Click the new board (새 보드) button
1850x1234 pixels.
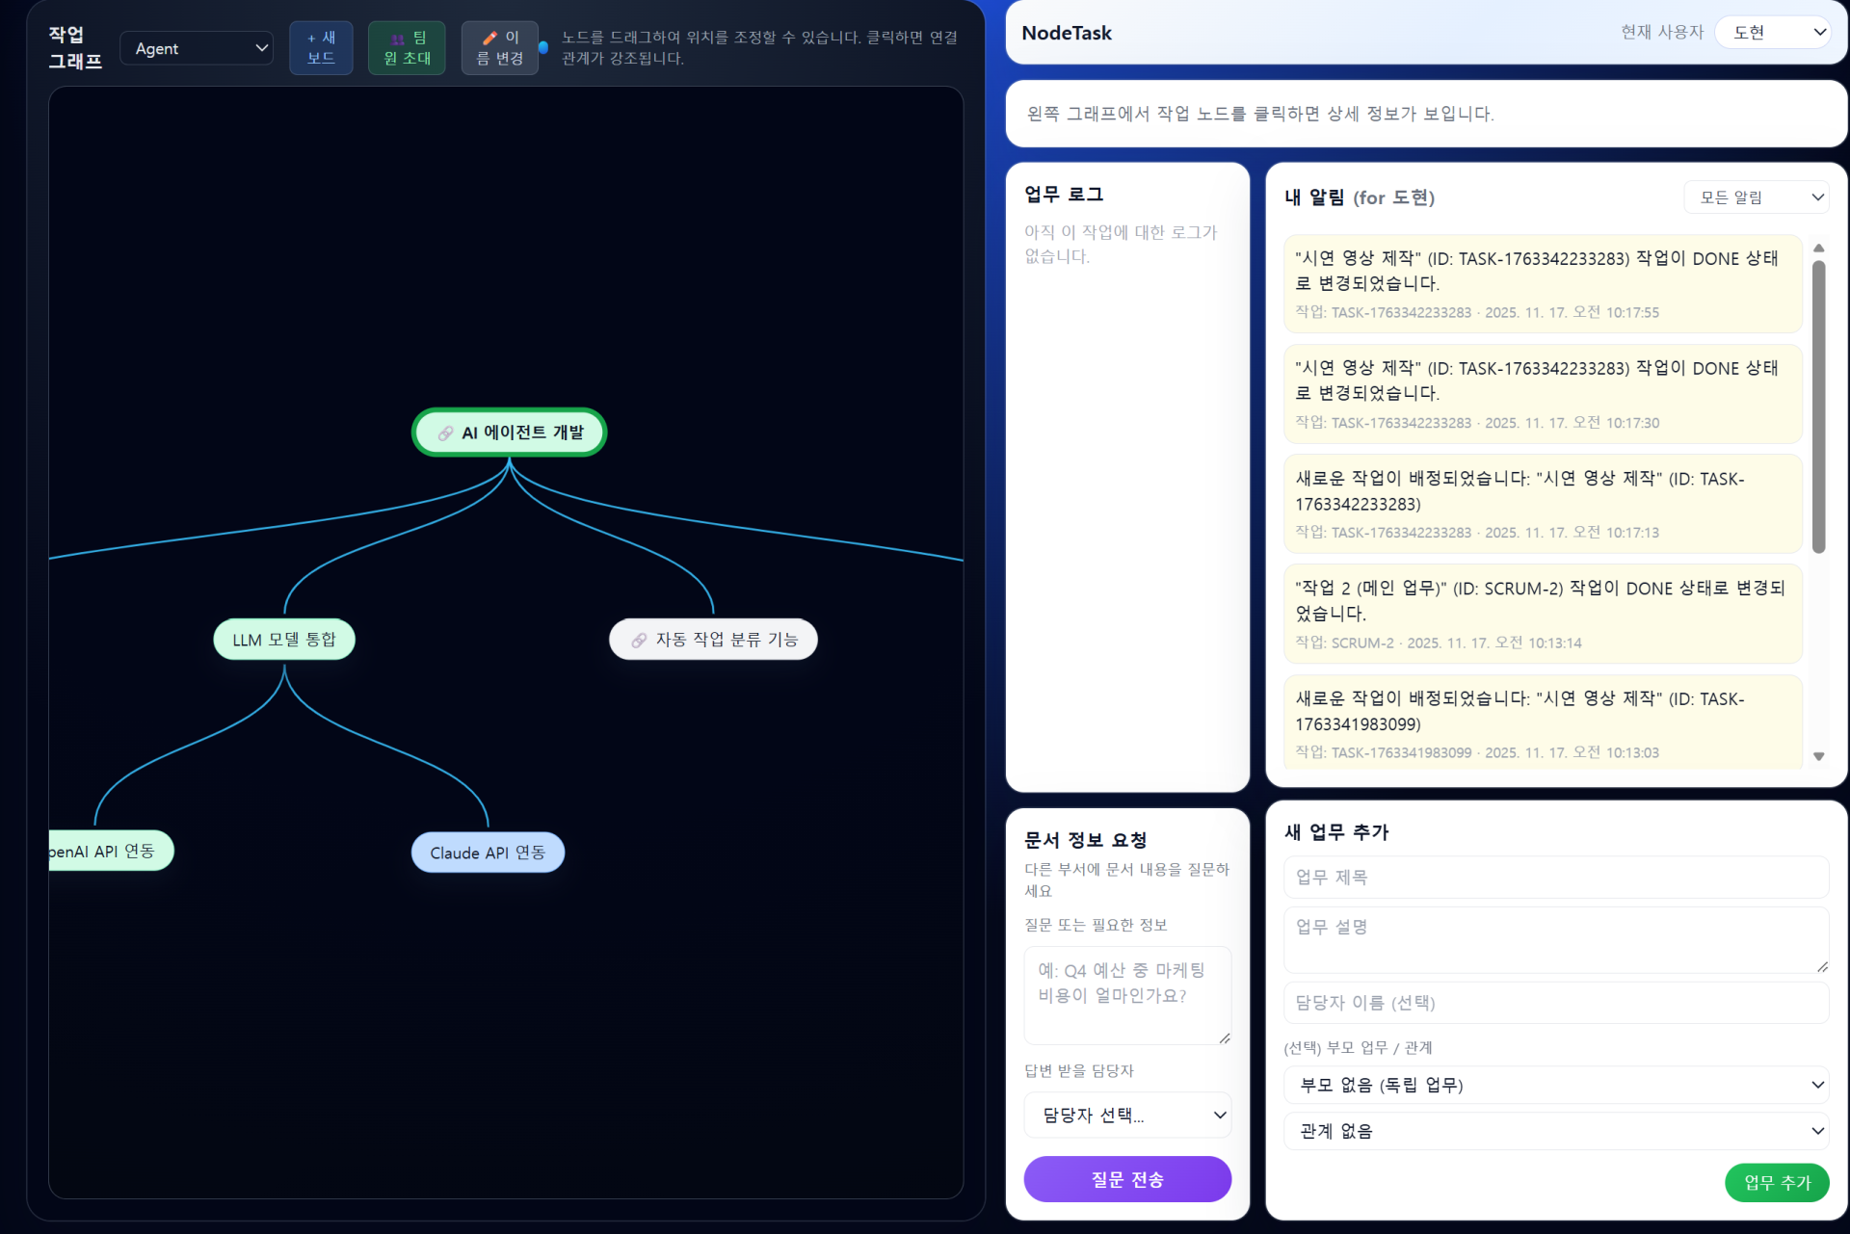tap(321, 48)
